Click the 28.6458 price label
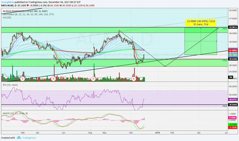Screen dimensions: 239x141 coord(233,59)
